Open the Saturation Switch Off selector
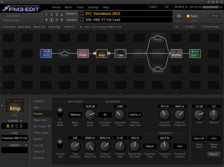Viewport: 224px width, 167px height. coord(105,115)
